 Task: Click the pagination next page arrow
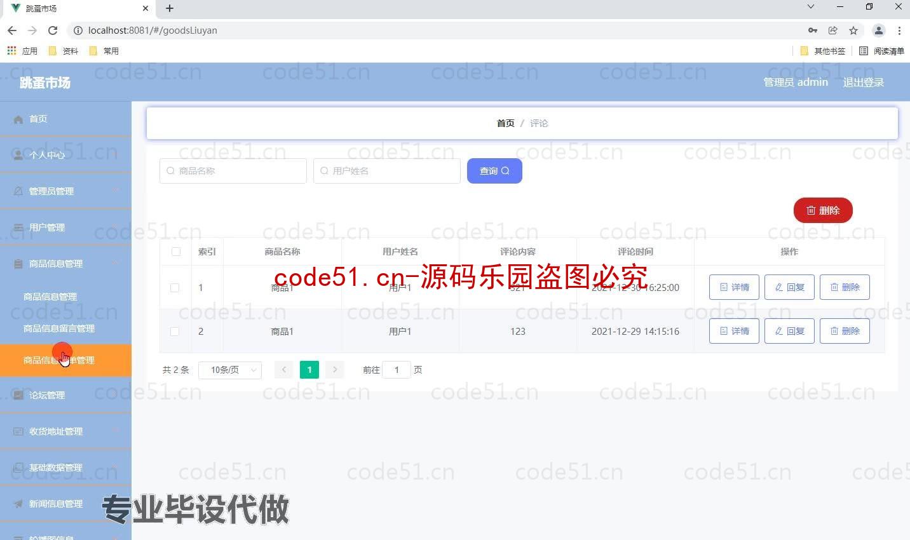click(335, 370)
